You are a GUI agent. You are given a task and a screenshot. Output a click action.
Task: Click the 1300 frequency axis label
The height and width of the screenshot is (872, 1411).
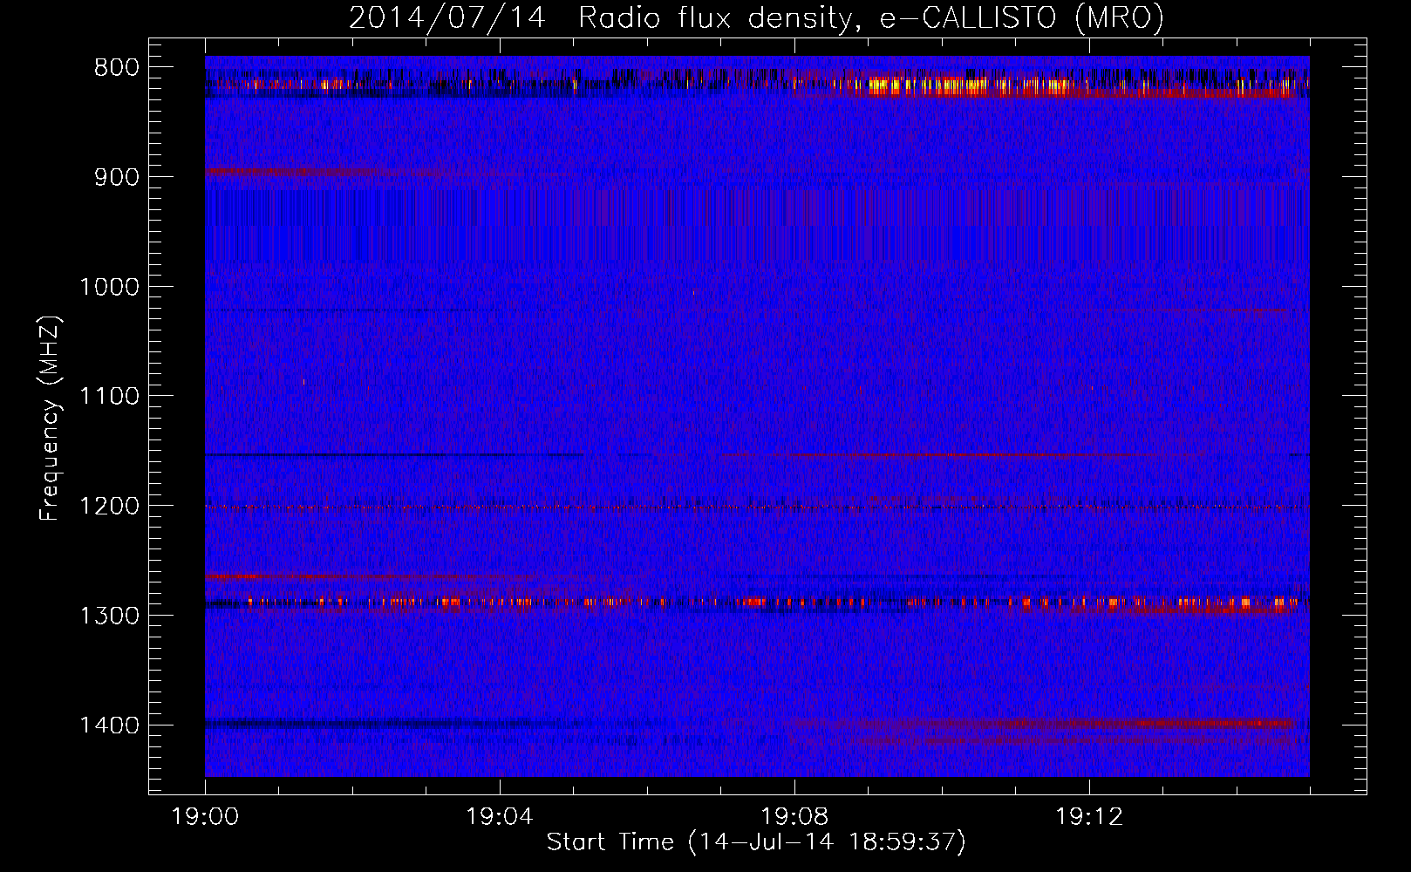(110, 616)
